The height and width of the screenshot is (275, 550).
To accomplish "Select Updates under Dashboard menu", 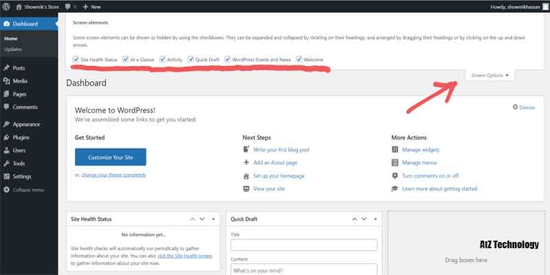I will click(x=12, y=49).
